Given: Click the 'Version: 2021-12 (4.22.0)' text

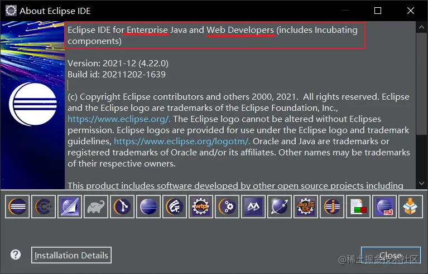Looking at the screenshot, I should (118, 63).
